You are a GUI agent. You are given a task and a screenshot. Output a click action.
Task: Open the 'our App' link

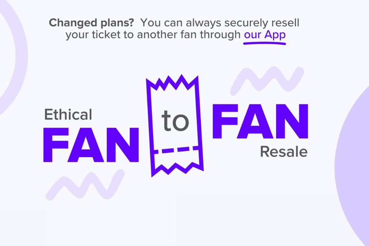pos(265,36)
